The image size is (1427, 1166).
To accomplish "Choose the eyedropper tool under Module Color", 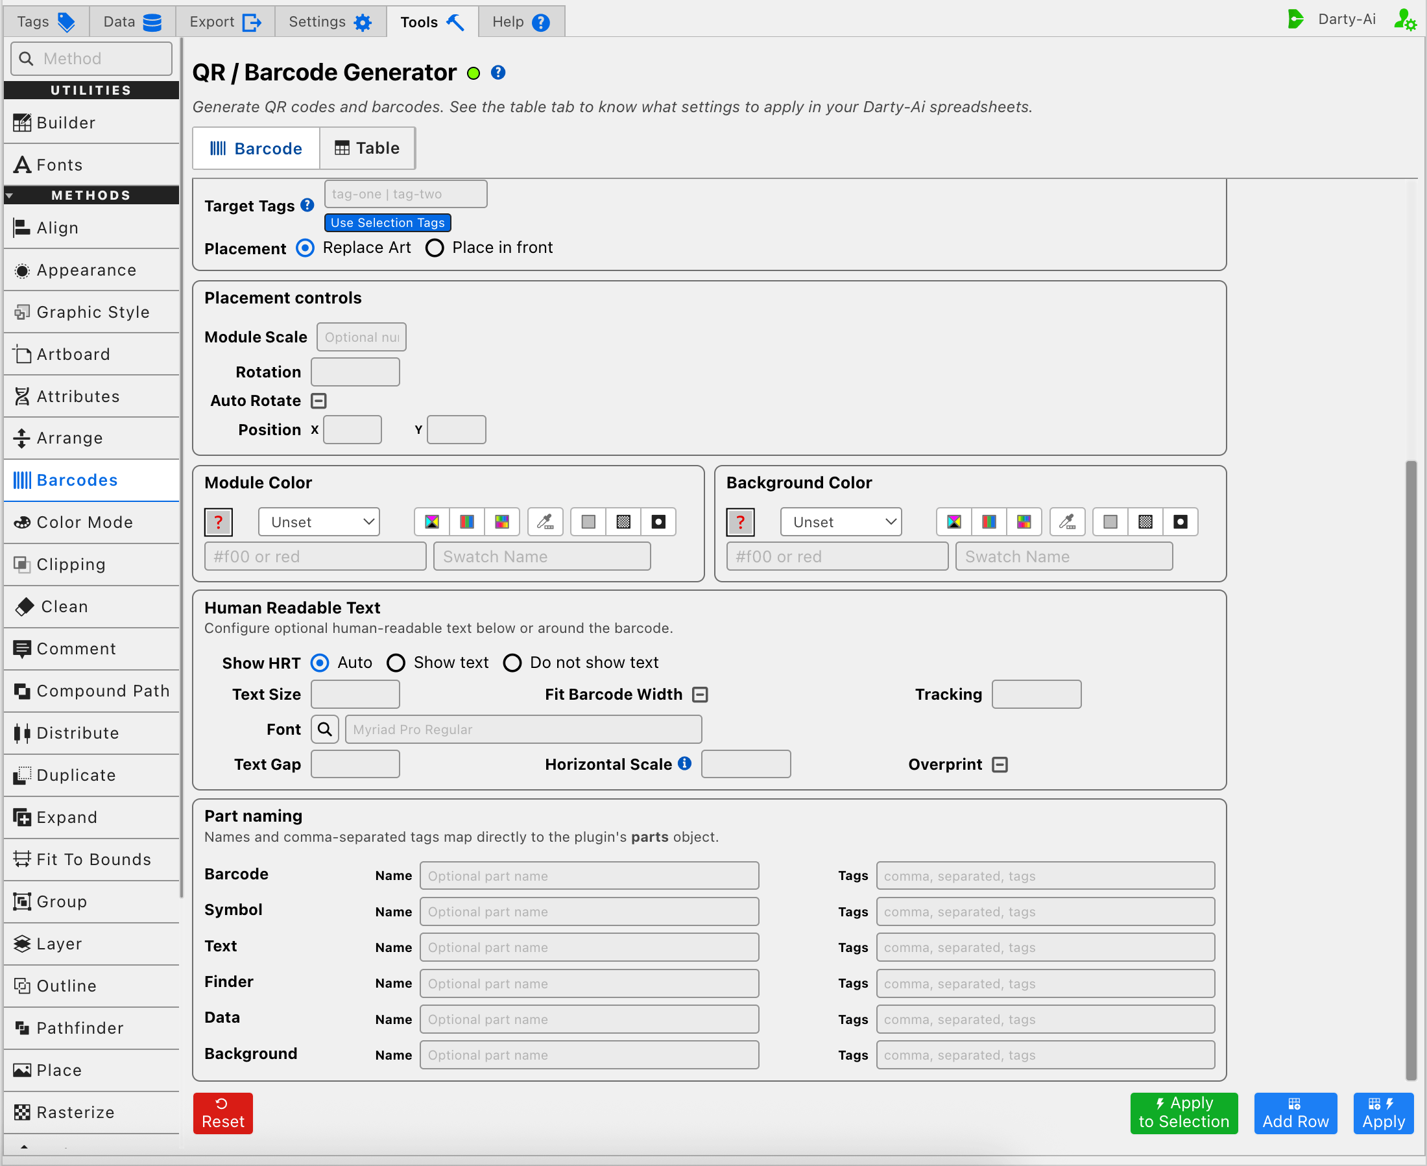I will click(545, 522).
